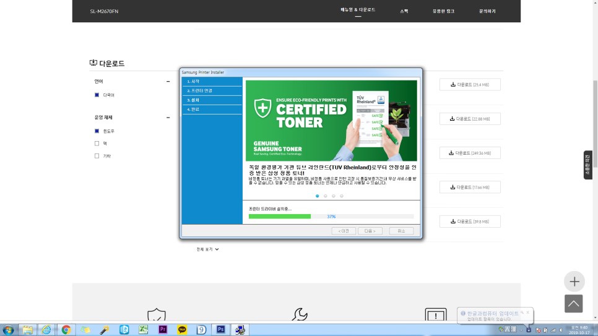Check the 기타 OS checkbox
Viewport: 598px width, 336px height.
97,155
